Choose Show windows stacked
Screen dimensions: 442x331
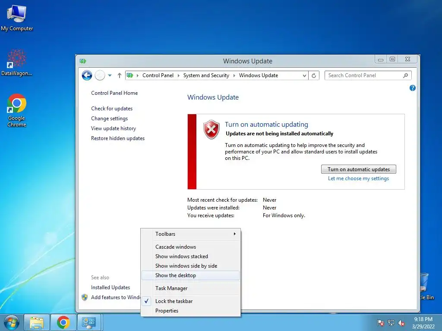click(x=191, y=256)
